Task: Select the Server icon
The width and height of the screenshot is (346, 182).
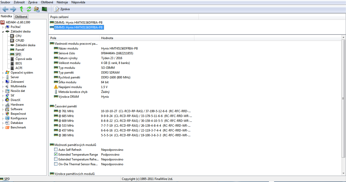Action: pos(7,77)
